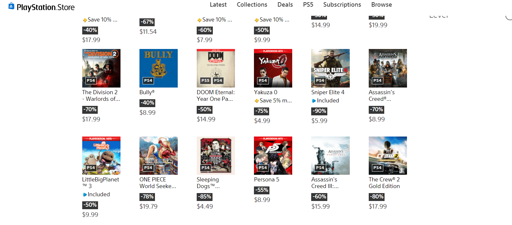Click the PS Plus icon beside top-left Save 10%
Image resolution: width=512 pixels, height=225 pixels.
(85, 20)
